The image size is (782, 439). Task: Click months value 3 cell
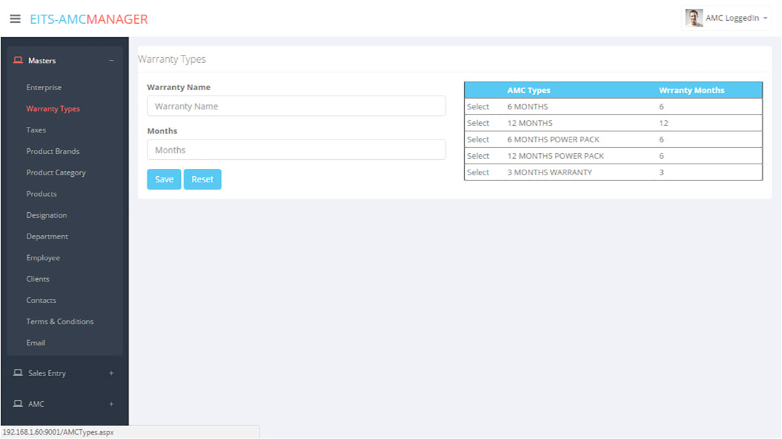661,173
